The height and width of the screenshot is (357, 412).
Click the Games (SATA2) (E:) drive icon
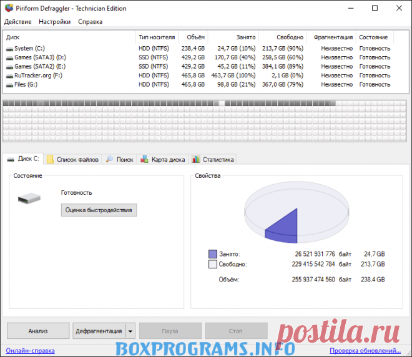(10, 67)
